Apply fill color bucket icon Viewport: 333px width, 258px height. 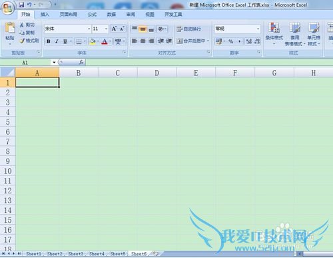(x=93, y=41)
